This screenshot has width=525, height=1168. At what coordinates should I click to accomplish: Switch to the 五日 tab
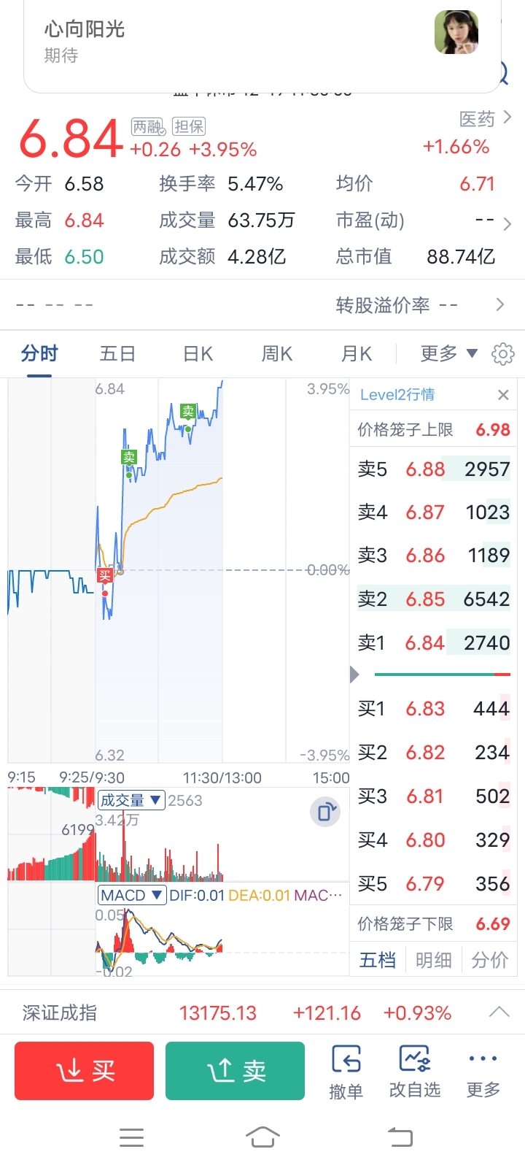[117, 354]
